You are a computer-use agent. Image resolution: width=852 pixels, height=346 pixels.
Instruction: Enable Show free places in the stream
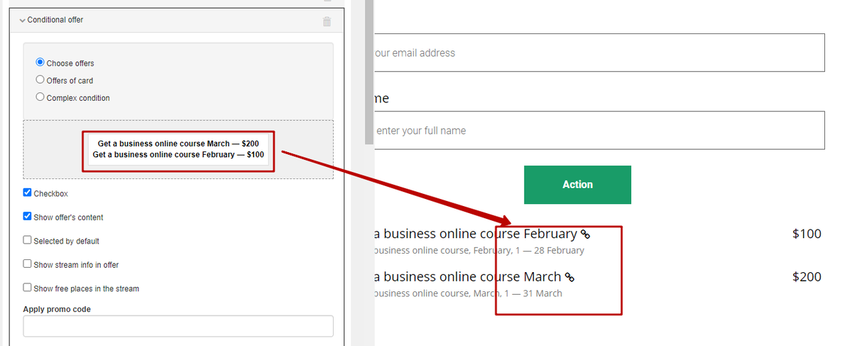27,288
